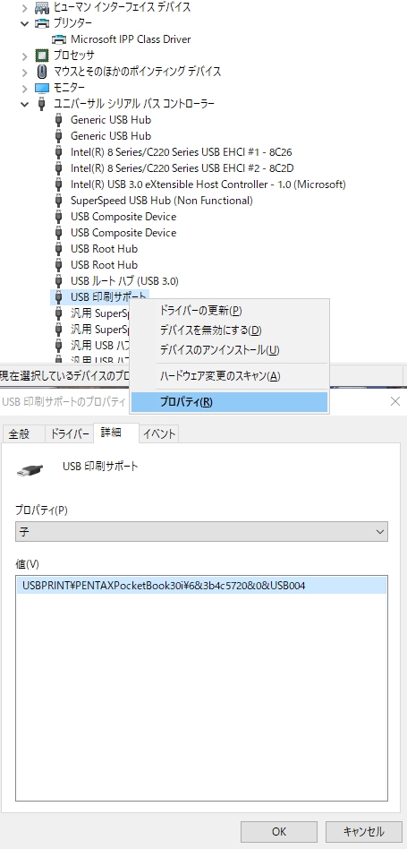Click the processor chip icon
The image size is (407, 849).
pyautogui.click(x=42, y=56)
